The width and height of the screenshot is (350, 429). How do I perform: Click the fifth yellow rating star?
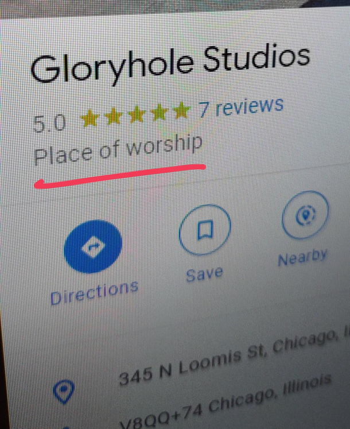181,110
